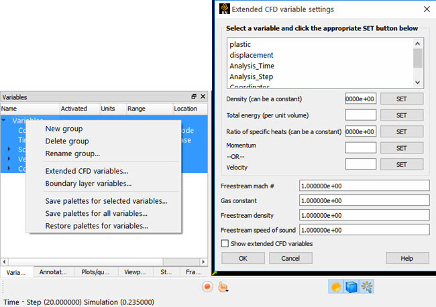Click the Name column header
The image size is (436, 307).
pyautogui.click(x=30, y=109)
